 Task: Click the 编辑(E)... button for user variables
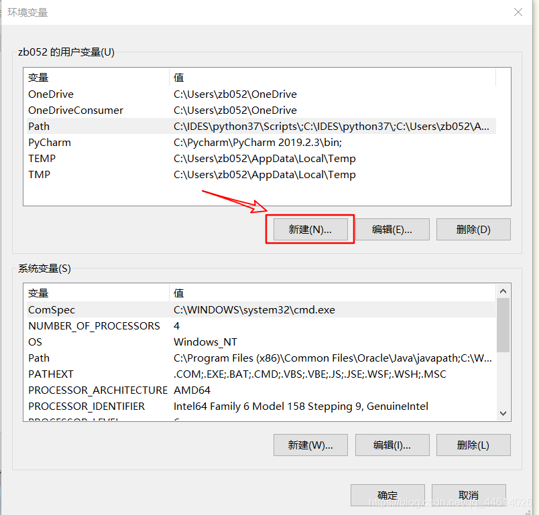[x=392, y=229]
